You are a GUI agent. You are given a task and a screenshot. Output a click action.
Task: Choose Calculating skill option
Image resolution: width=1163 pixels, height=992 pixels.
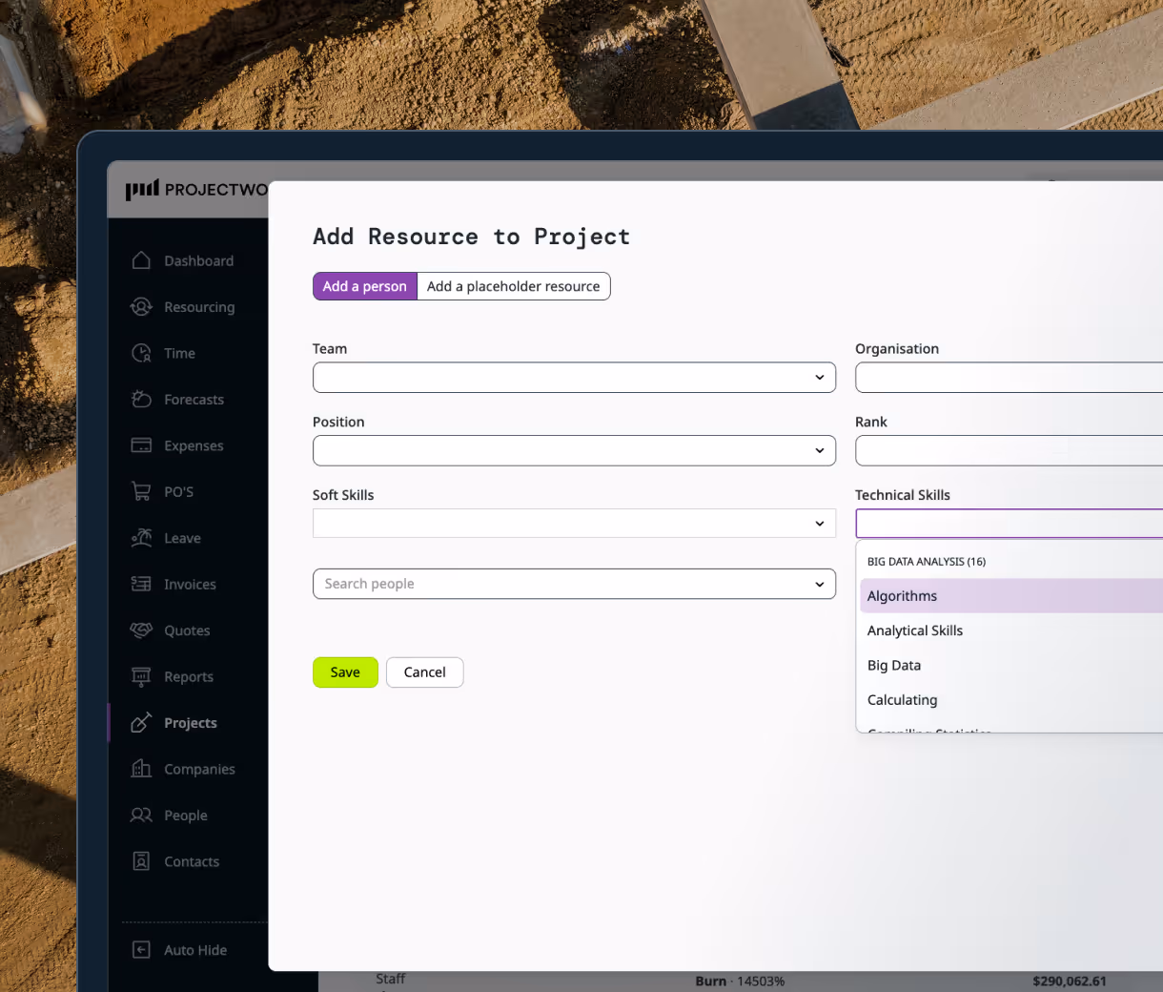click(x=1011, y=699)
